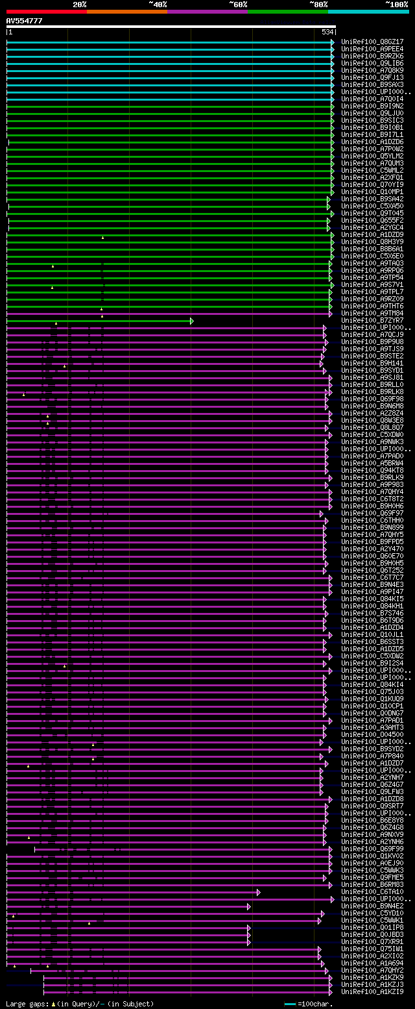Open entry UniRef100_A9PI47
This screenshot has width=415, height=1009.
click(x=372, y=592)
